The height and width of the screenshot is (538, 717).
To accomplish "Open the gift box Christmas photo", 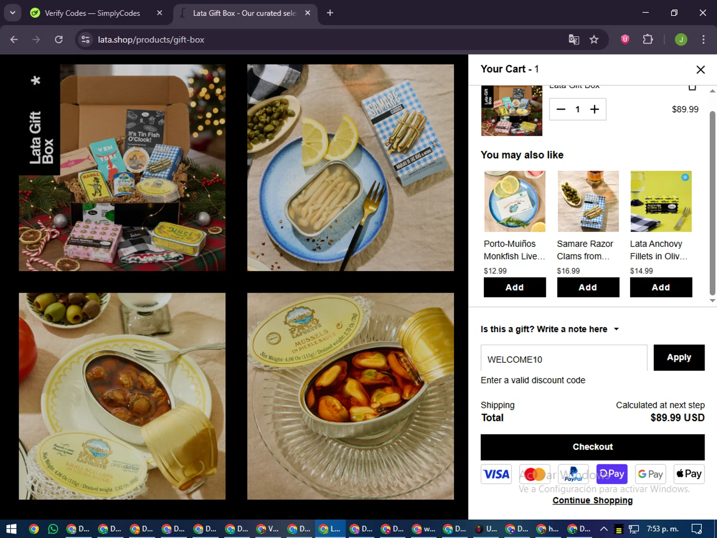I will coord(122,168).
